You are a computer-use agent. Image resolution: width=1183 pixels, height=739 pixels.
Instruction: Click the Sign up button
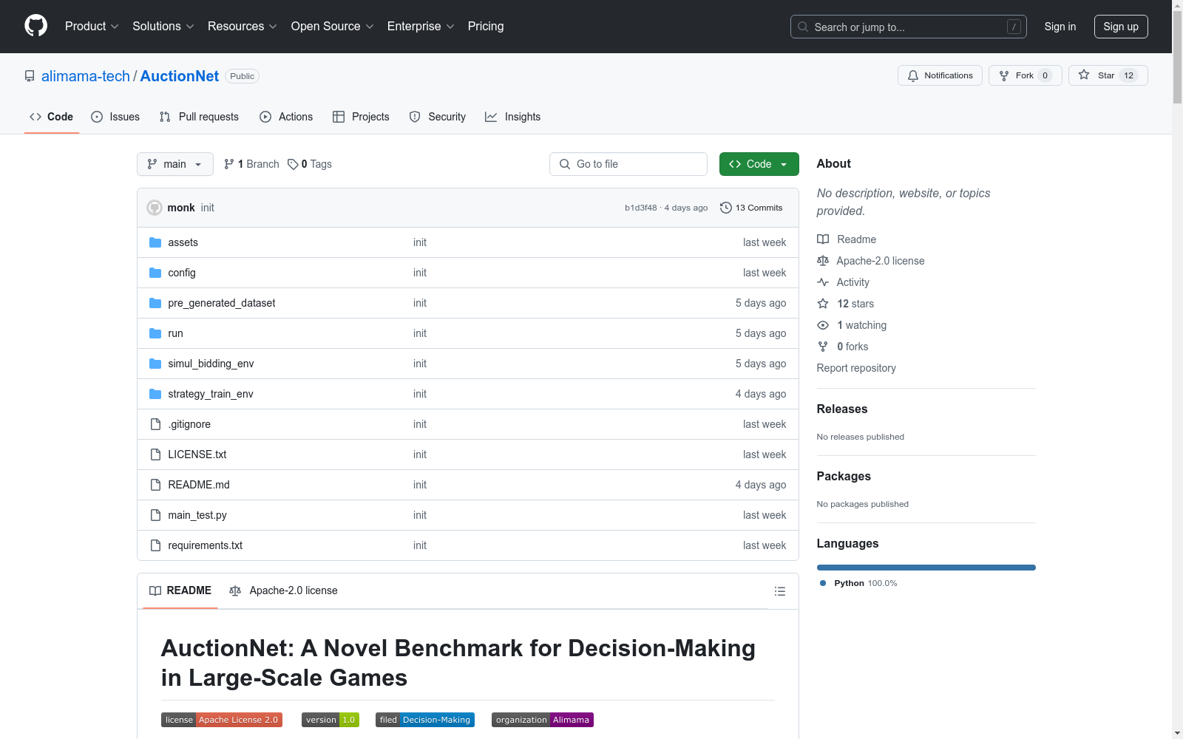tap(1120, 27)
